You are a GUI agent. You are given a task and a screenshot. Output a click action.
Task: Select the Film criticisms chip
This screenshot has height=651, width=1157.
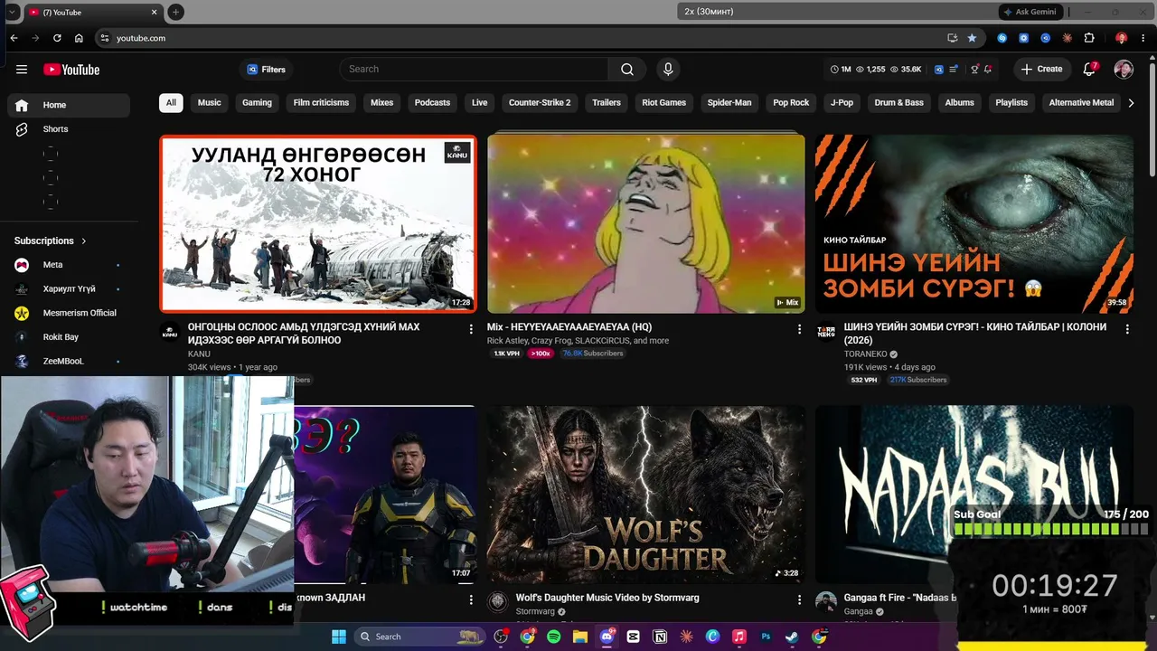(321, 103)
